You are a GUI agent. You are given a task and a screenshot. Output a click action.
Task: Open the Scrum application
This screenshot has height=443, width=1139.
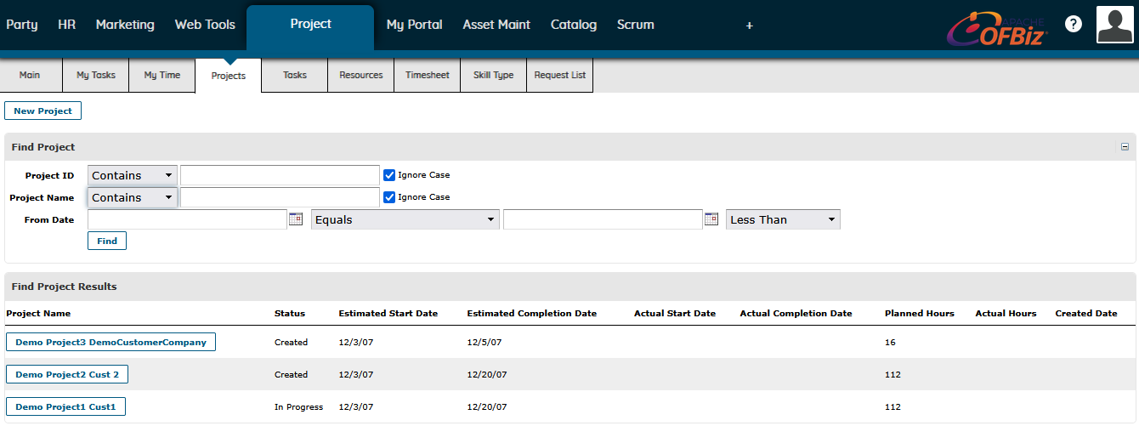(636, 25)
